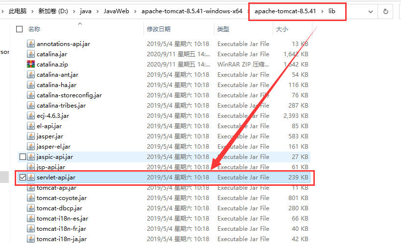The width and height of the screenshot is (401, 245).
Task: Click the 801 KB size cell
Action: (x=299, y=198)
